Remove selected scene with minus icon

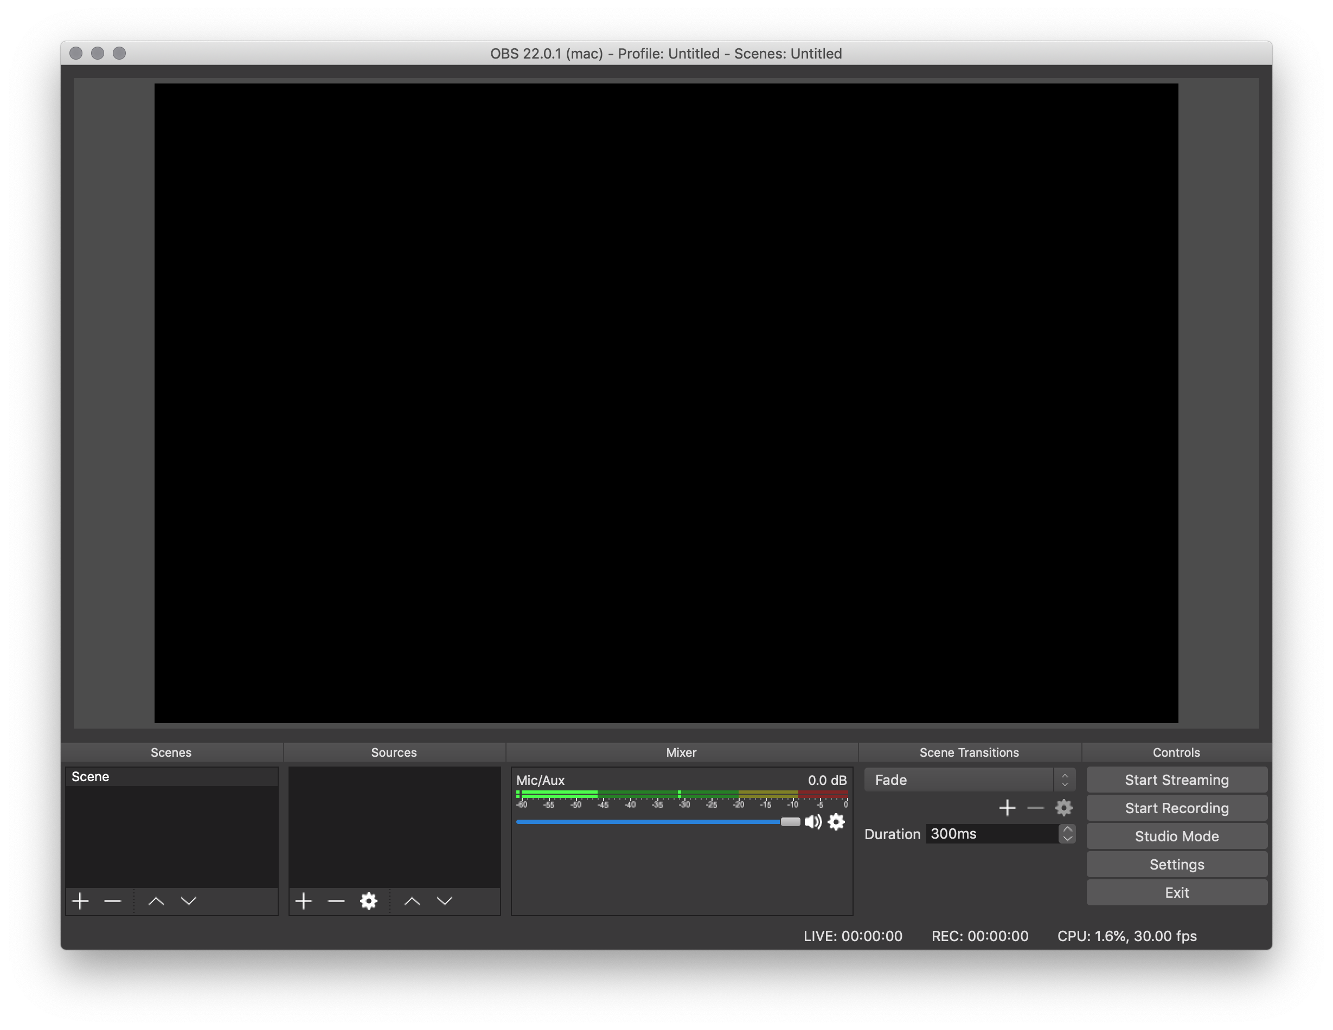[113, 901]
